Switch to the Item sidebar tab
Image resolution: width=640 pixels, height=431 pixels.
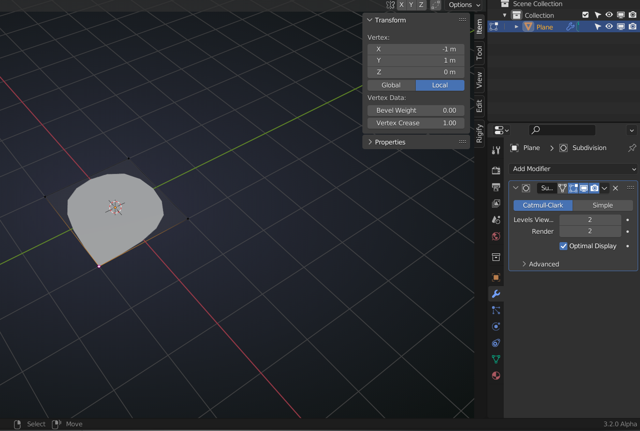tap(479, 27)
